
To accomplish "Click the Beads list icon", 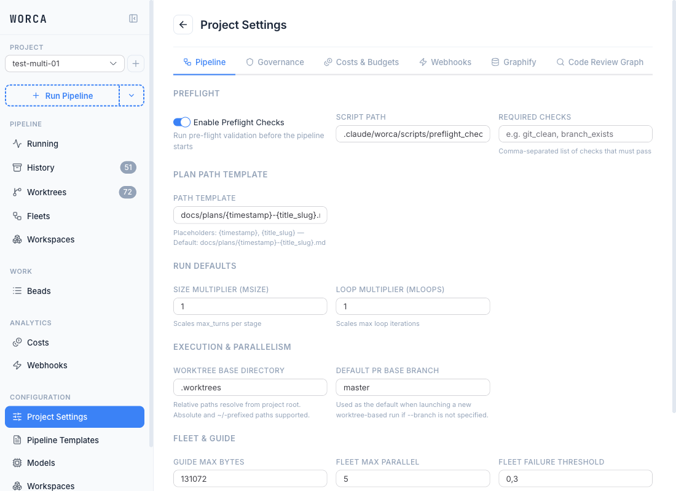I will point(17,291).
